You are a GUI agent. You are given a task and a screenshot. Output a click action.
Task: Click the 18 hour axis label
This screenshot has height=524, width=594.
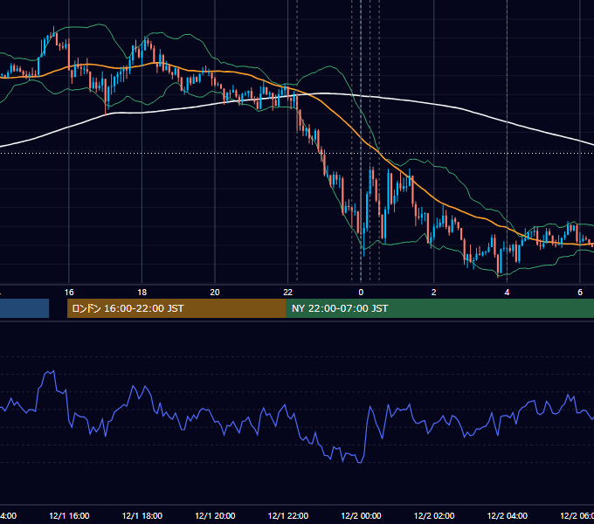(x=142, y=292)
